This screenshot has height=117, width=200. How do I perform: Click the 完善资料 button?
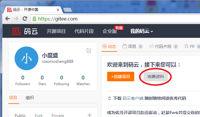156,77
